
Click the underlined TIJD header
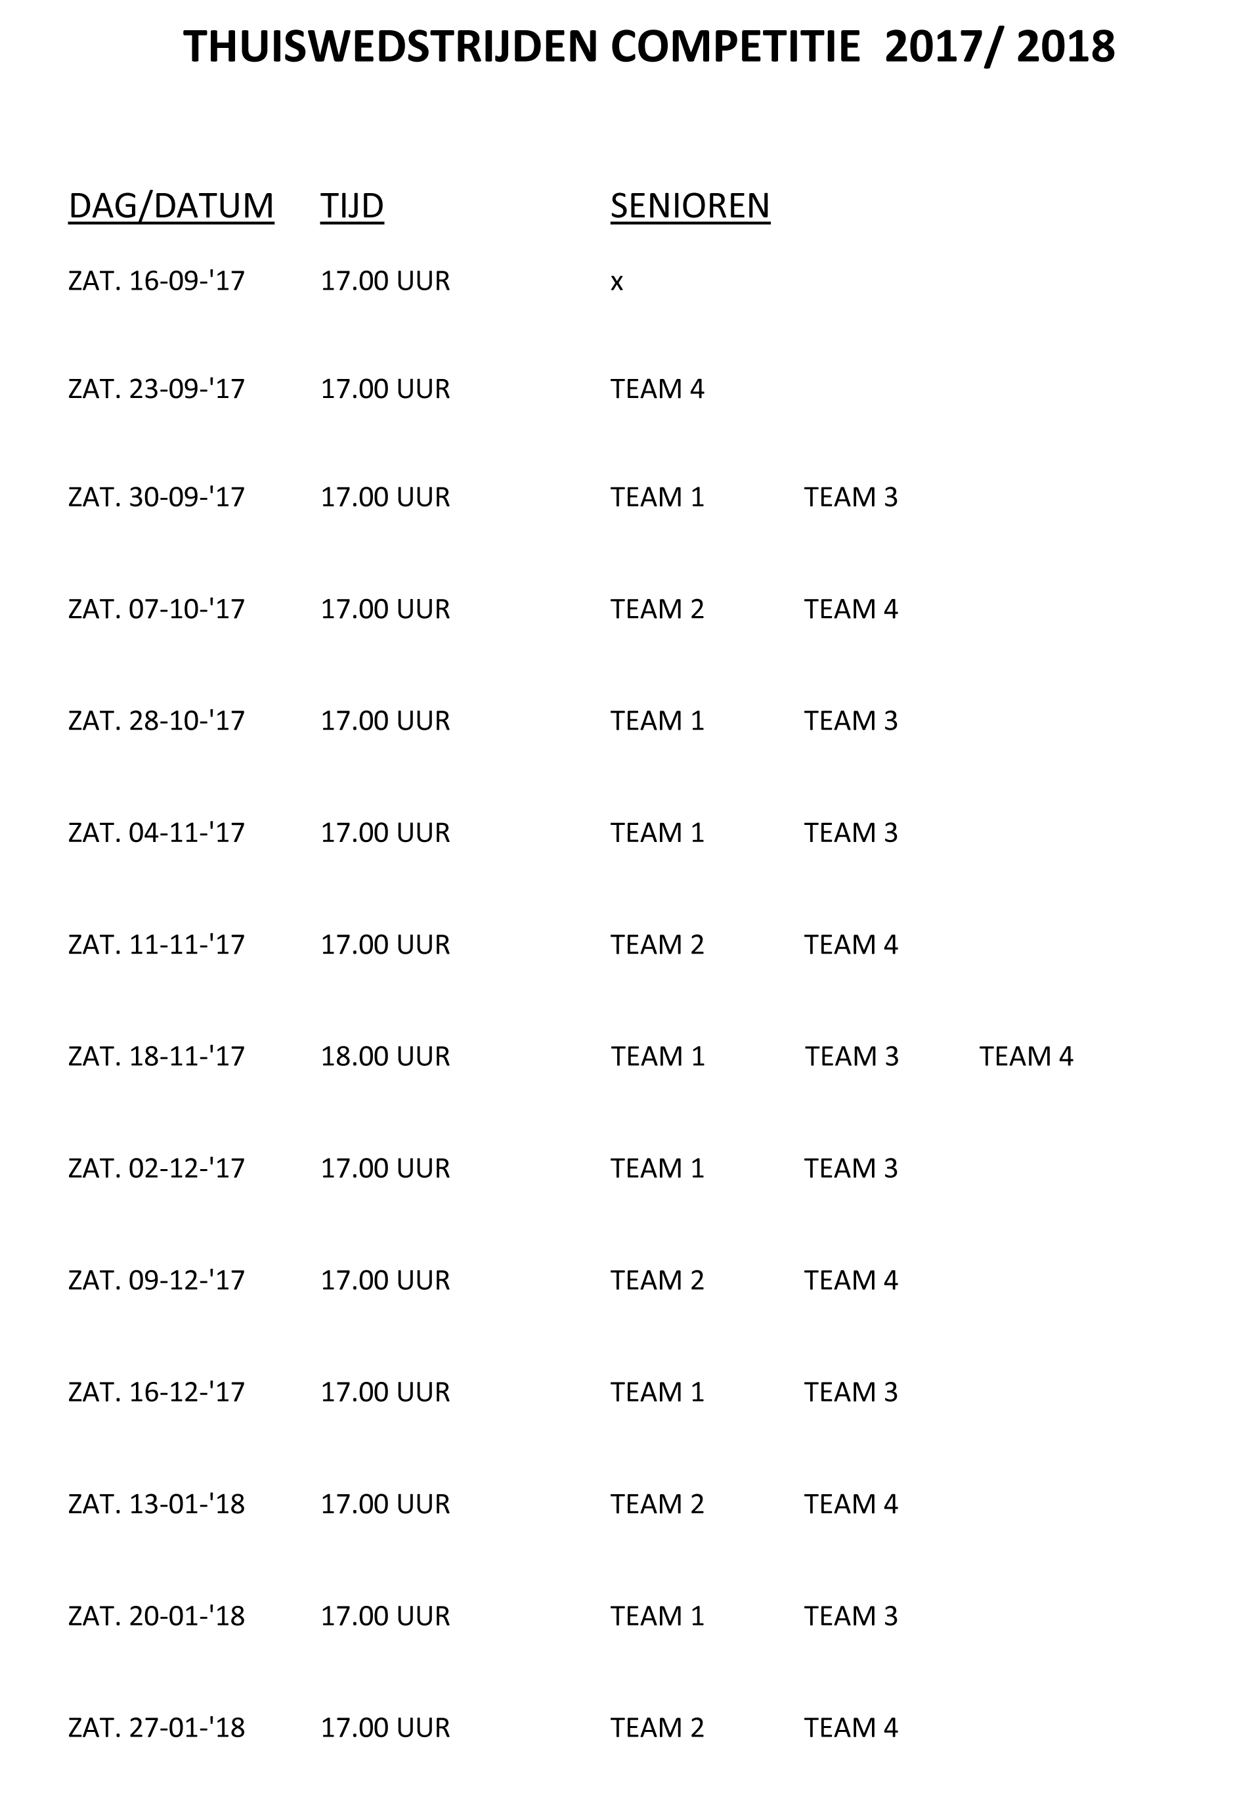point(352,206)
